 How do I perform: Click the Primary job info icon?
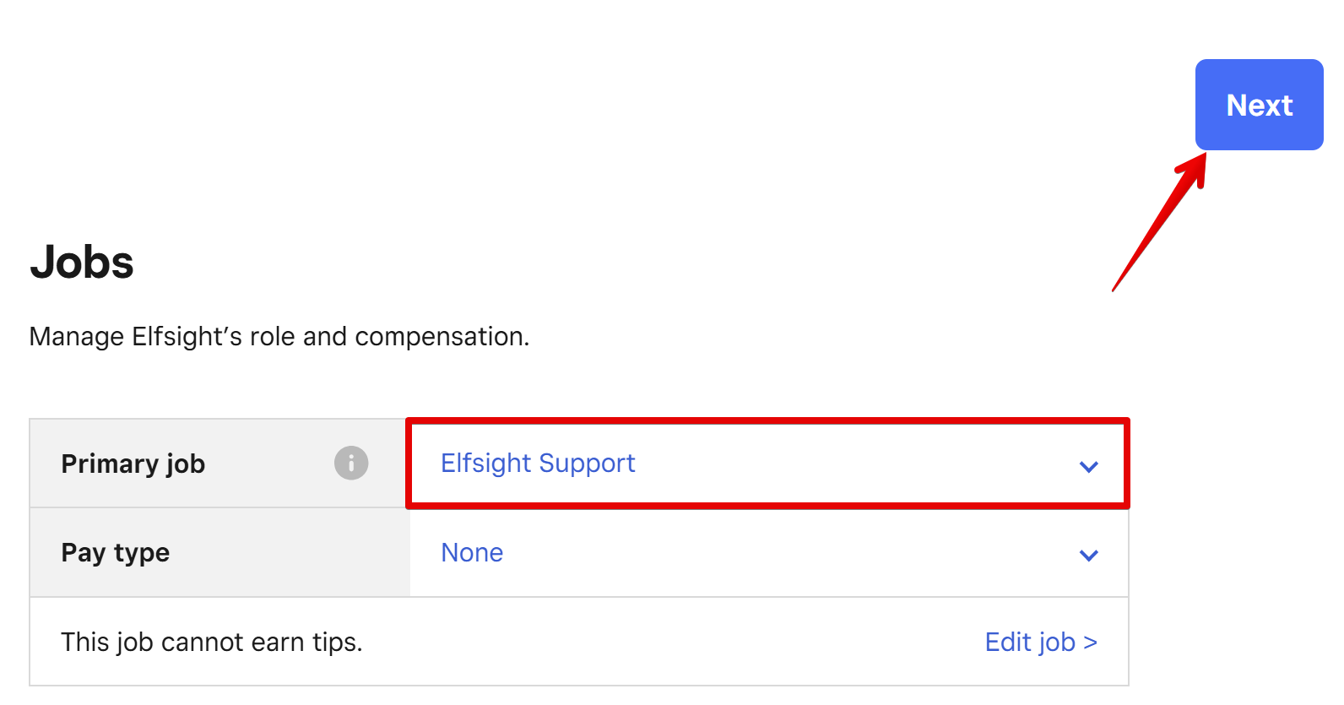[x=351, y=464]
